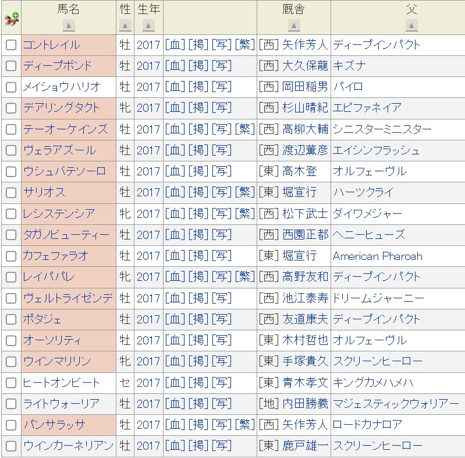Sort by 生年 using its header arrow

click(148, 26)
